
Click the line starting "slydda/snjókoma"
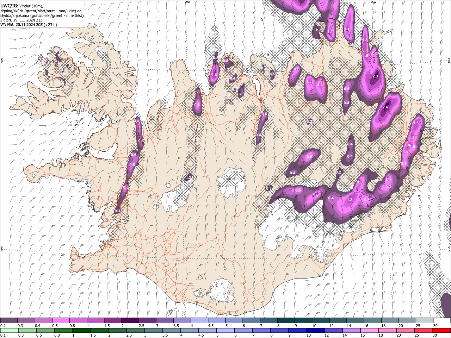(42, 15)
